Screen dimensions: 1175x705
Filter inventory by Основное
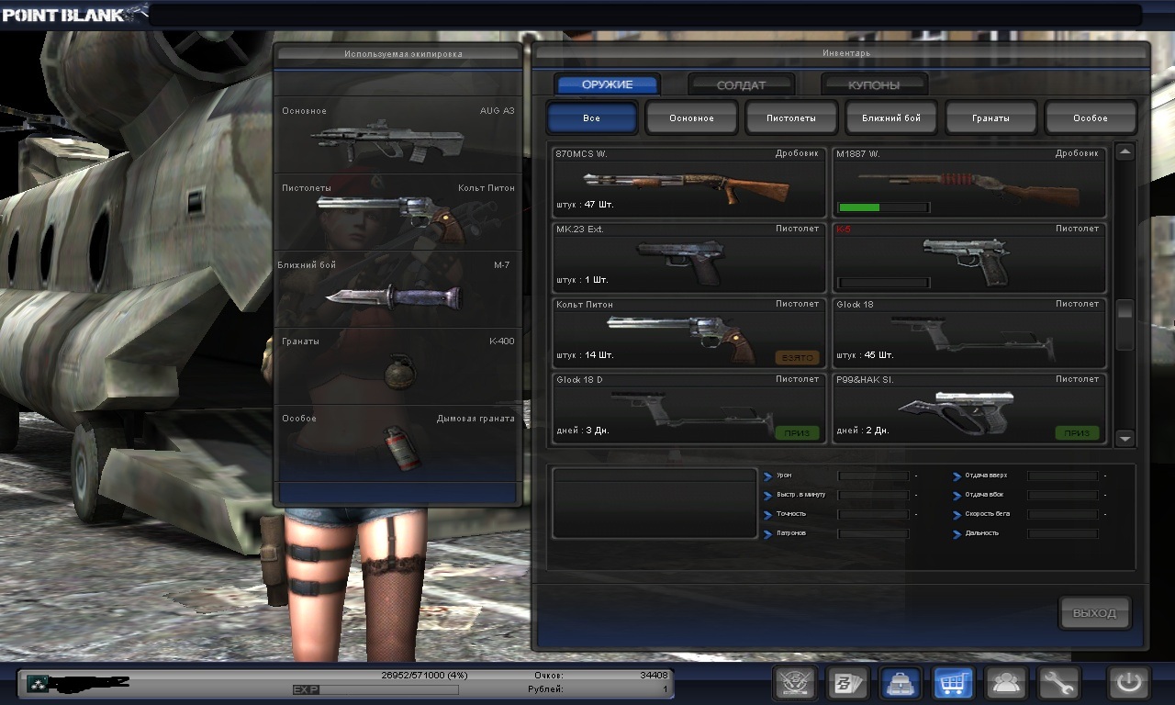(691, 117)
